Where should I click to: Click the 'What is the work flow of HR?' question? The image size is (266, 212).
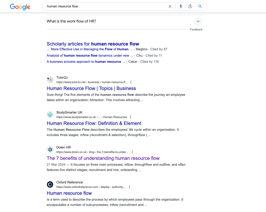coord(71,21)
